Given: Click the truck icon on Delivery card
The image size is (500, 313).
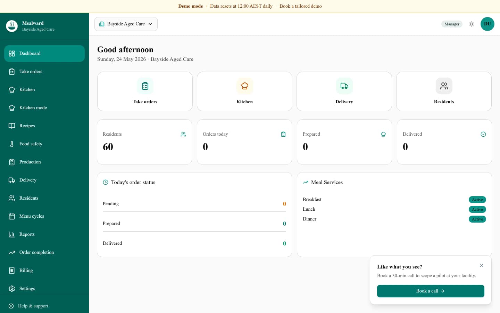Looking at the screenshot, I should 344,86.
